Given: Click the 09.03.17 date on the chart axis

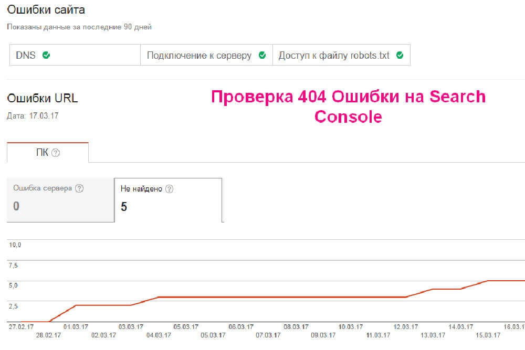Looking at the screenshot, I should (x=323, y=335).
